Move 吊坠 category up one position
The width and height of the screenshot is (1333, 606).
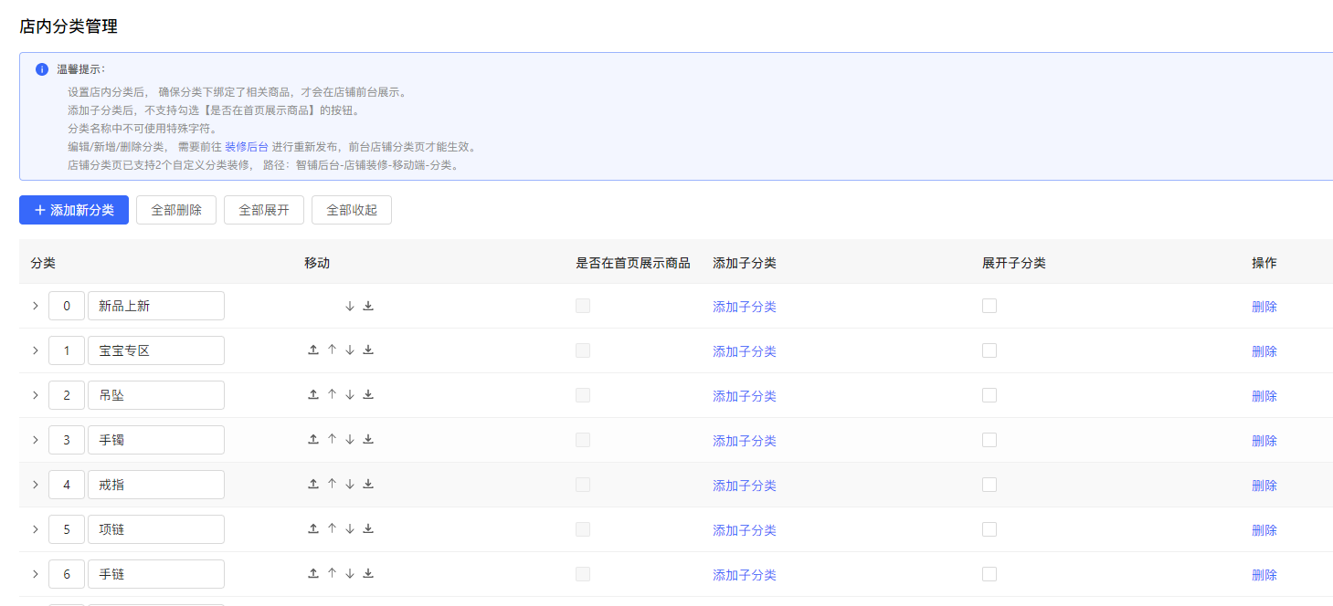pos(332,394)
